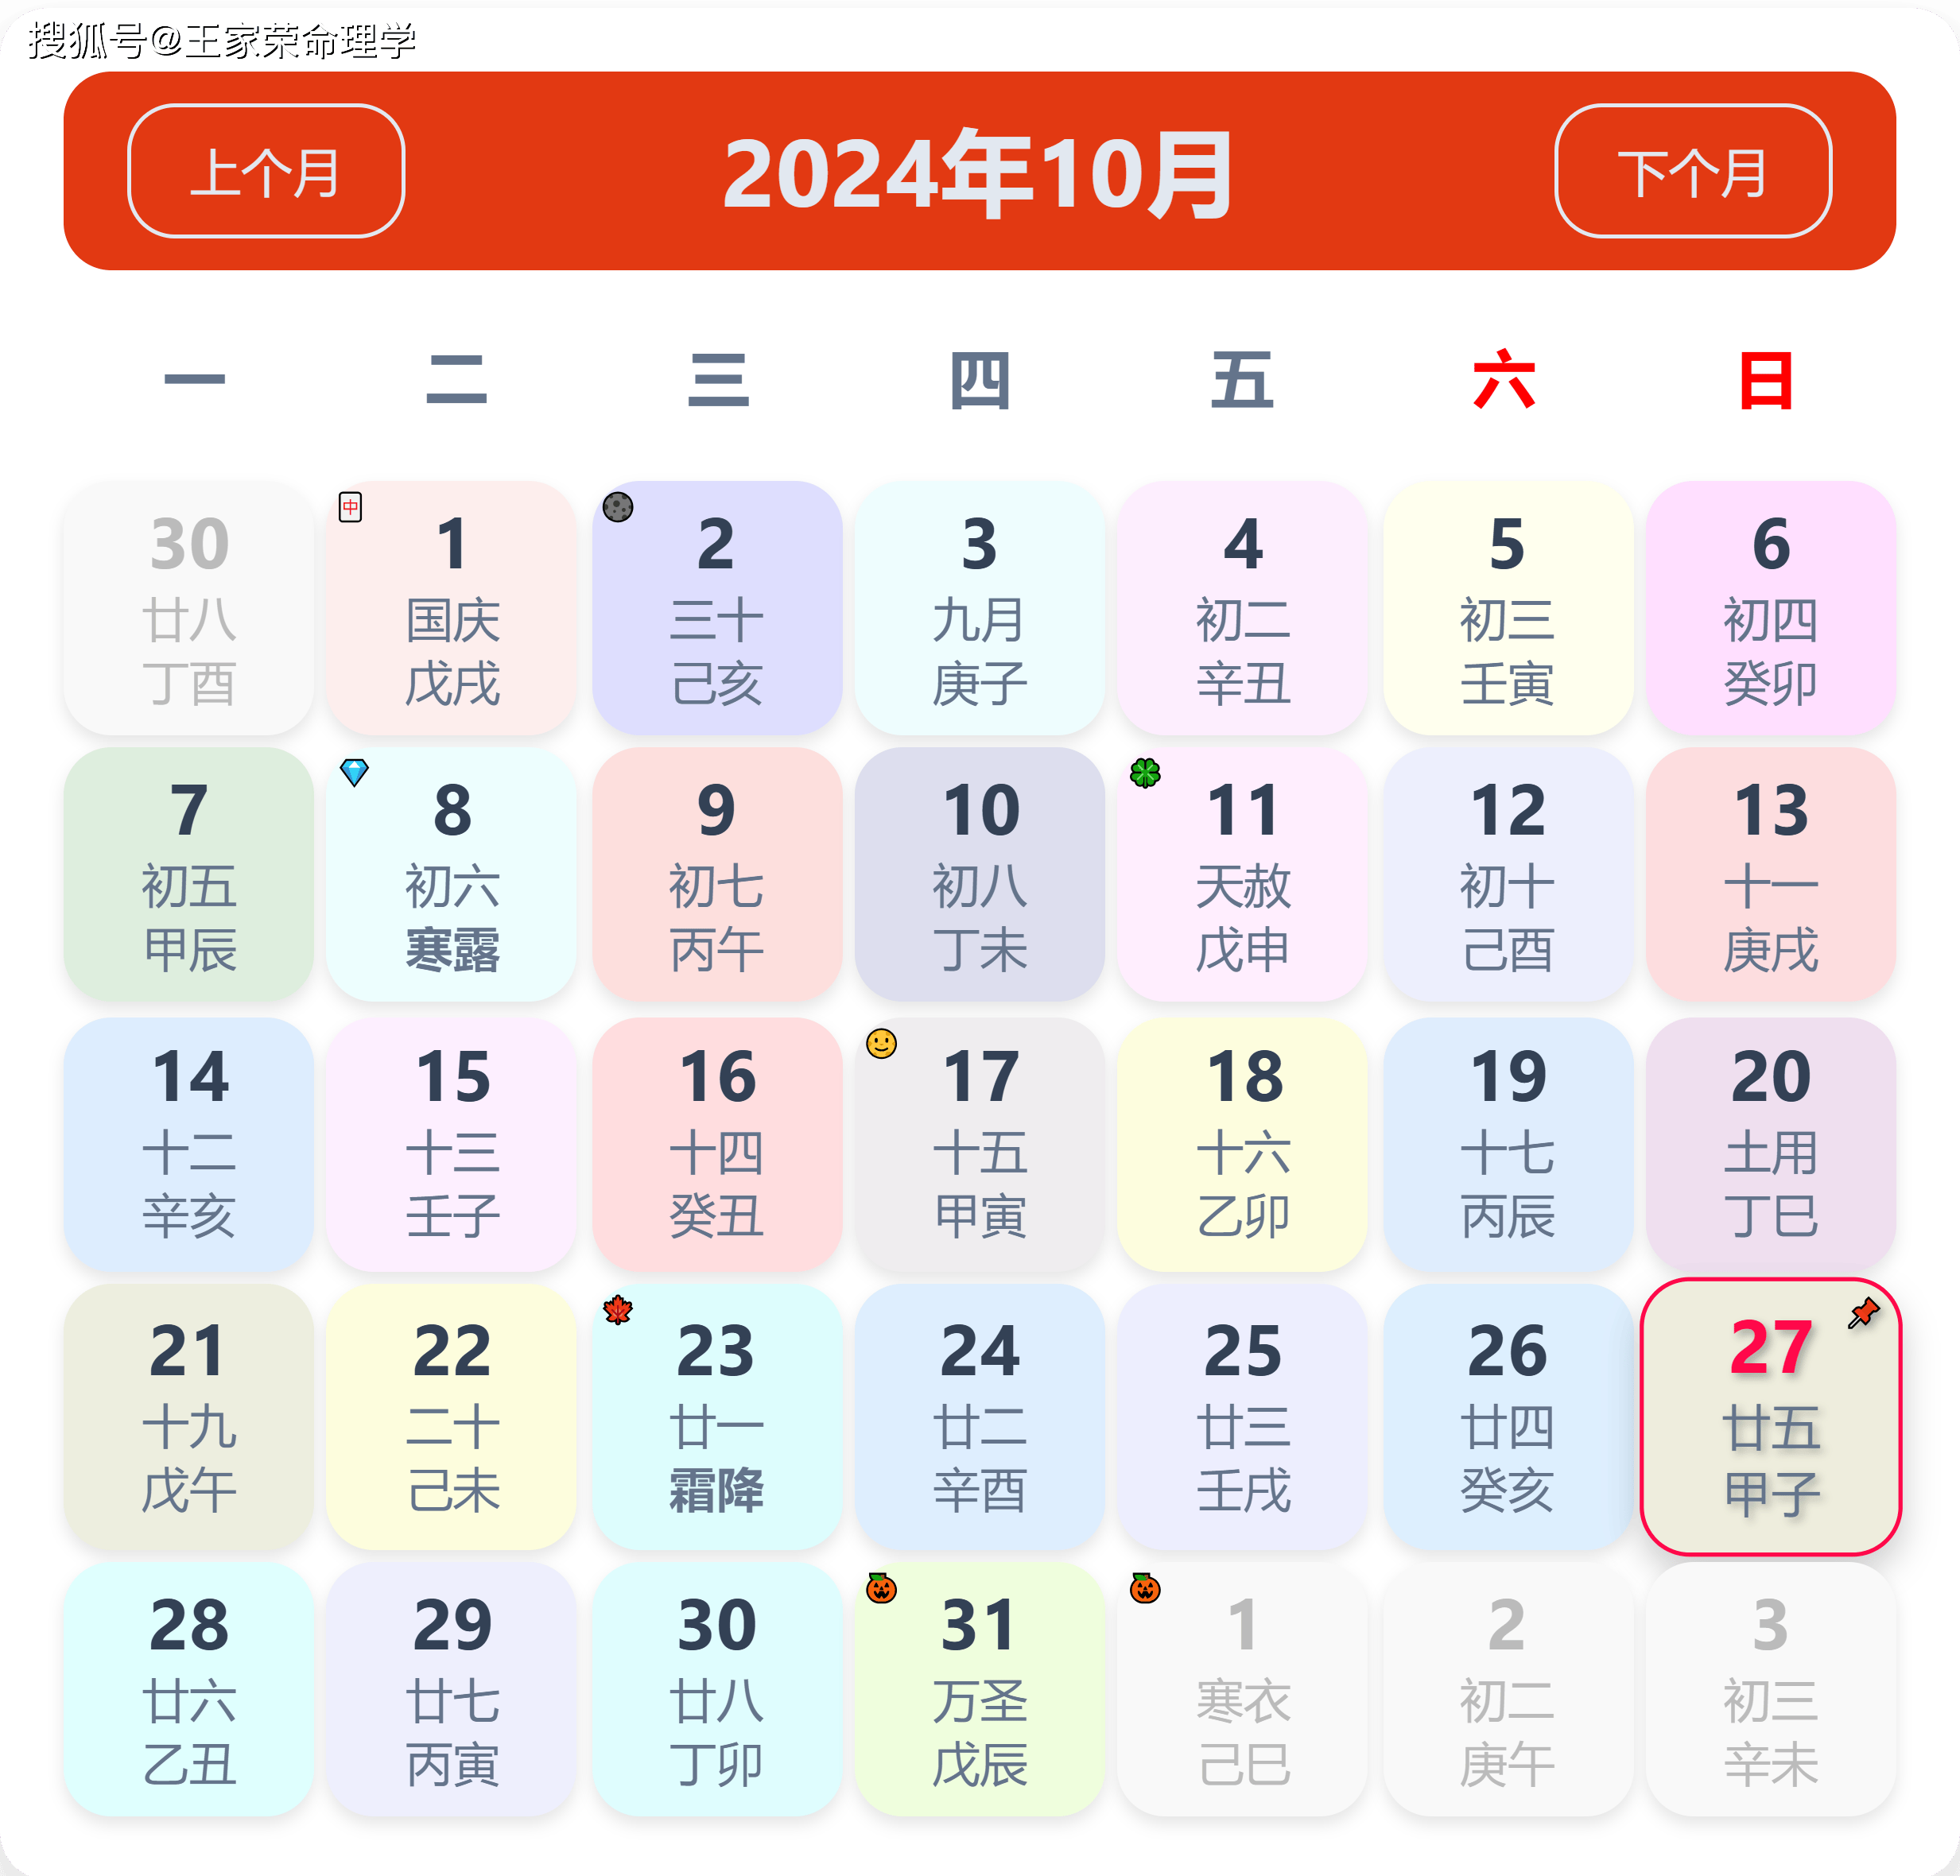Click the mahjong tile icon on October 1
This screenshot has height=1876, width=1960.
[x=350, y=506]
